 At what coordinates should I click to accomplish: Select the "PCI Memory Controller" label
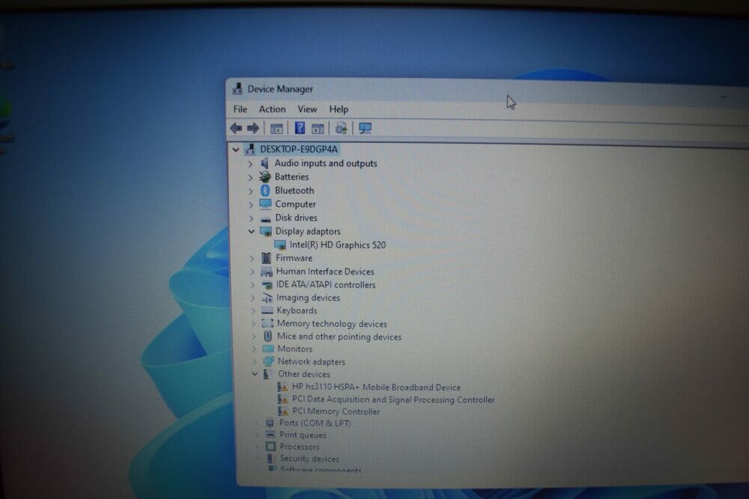[x=336, y=411]
